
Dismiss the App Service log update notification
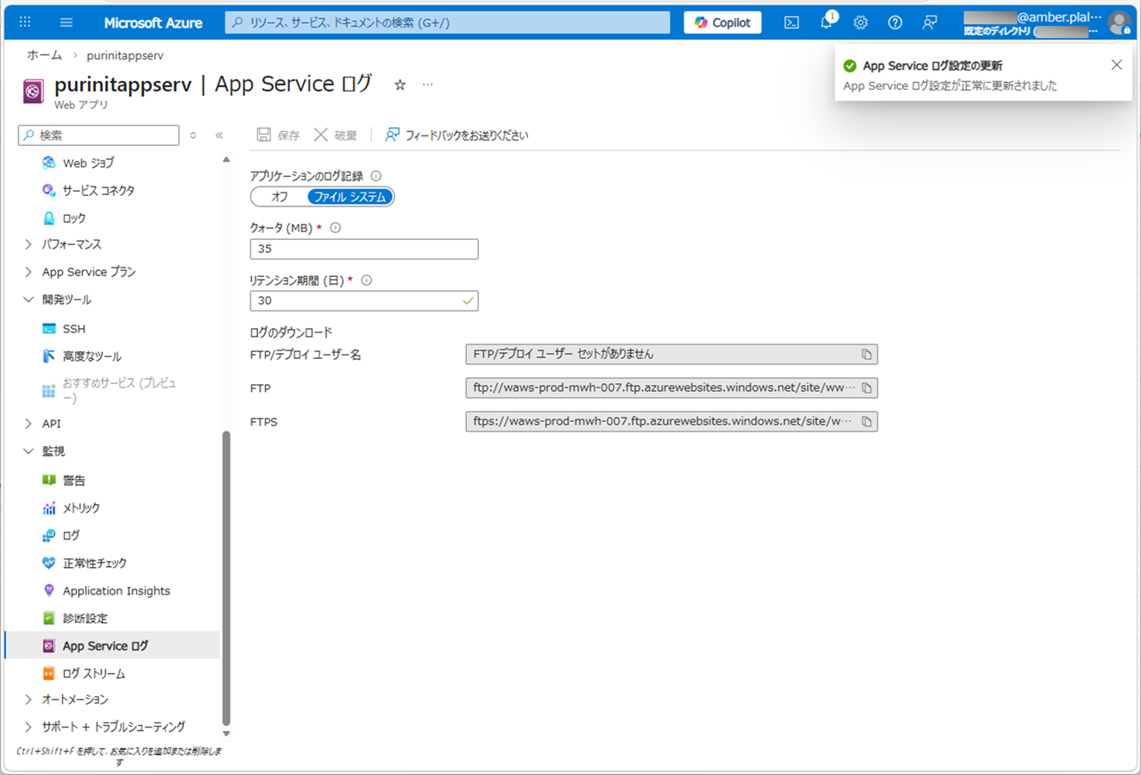click(x=1116, y=66)
